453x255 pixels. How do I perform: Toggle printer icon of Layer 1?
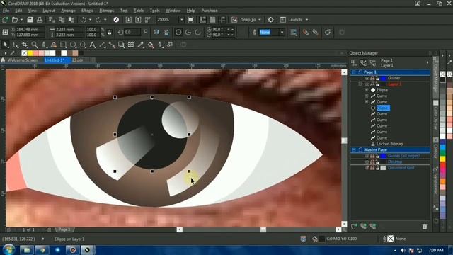coord(372,84)
